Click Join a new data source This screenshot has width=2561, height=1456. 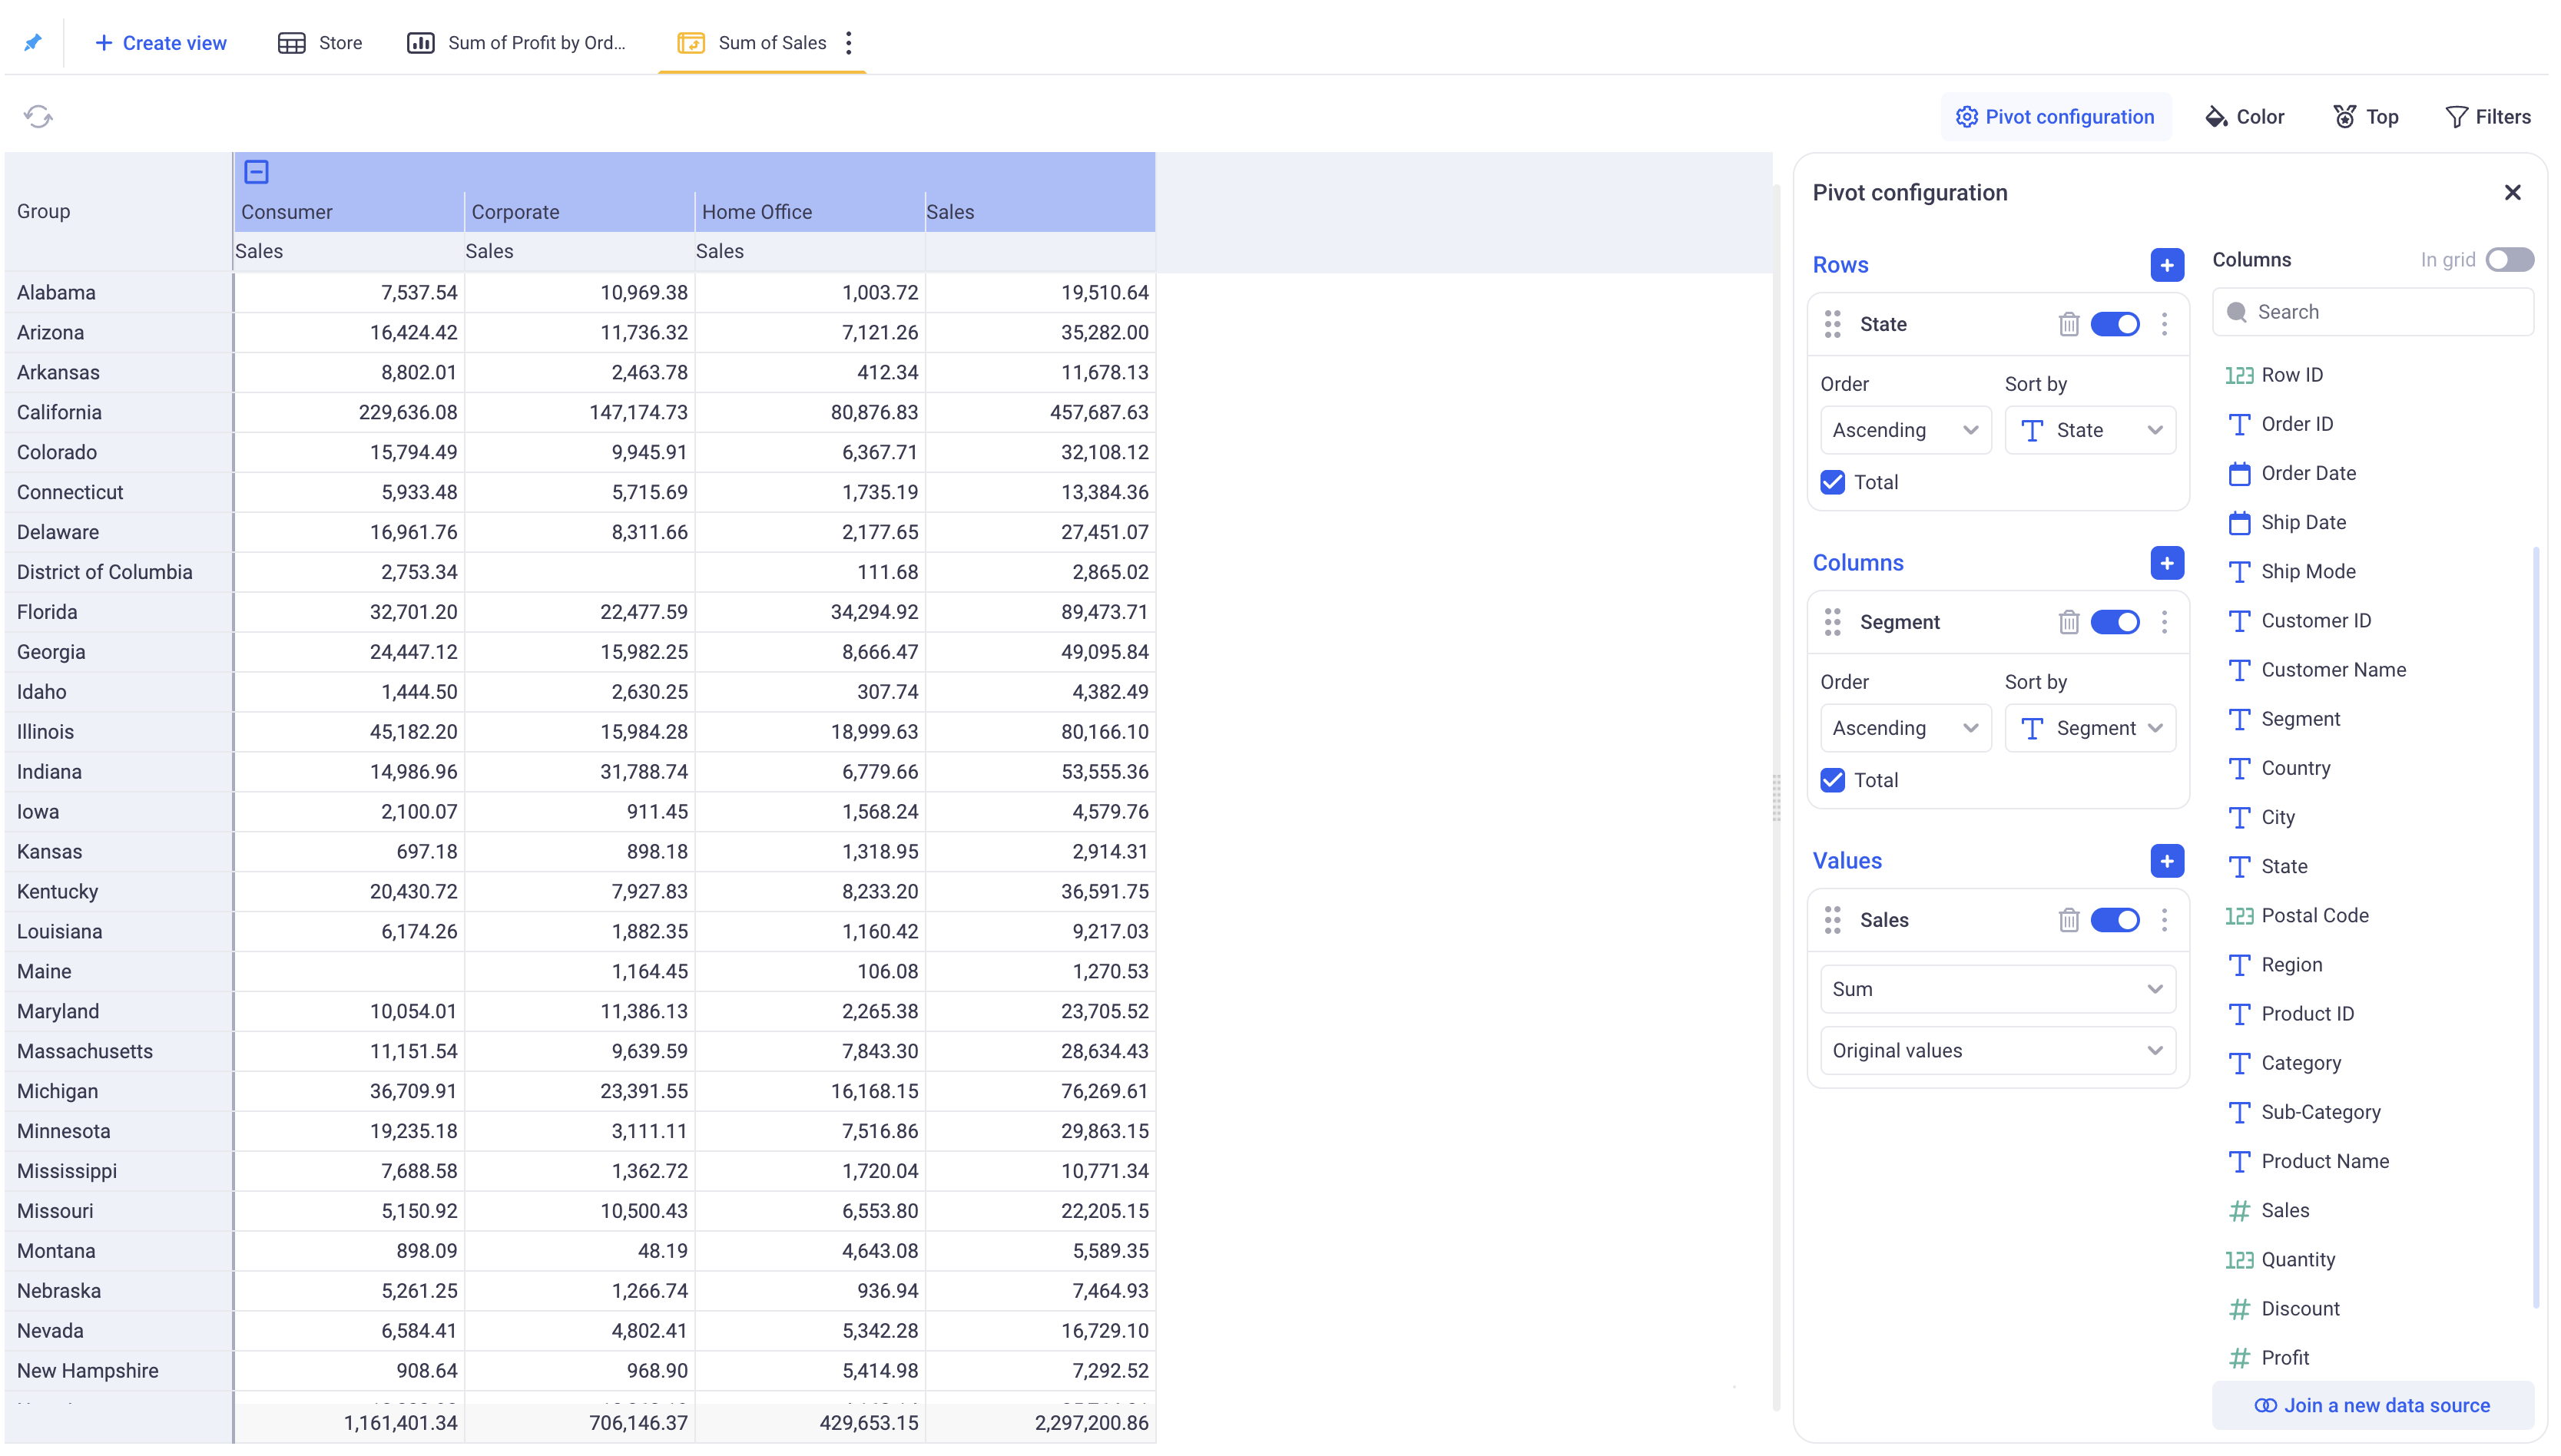pyautogui.click(x=2372, y=1405)
